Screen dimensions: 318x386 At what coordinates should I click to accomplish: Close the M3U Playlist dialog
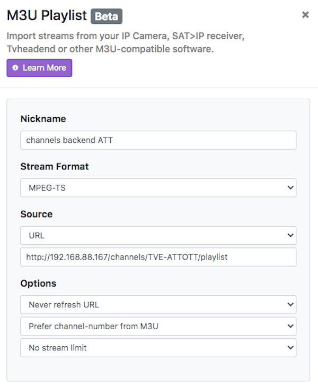[x=305, y=15]
